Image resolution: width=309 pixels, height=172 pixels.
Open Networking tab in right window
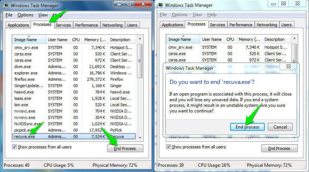tap(267, 25)
